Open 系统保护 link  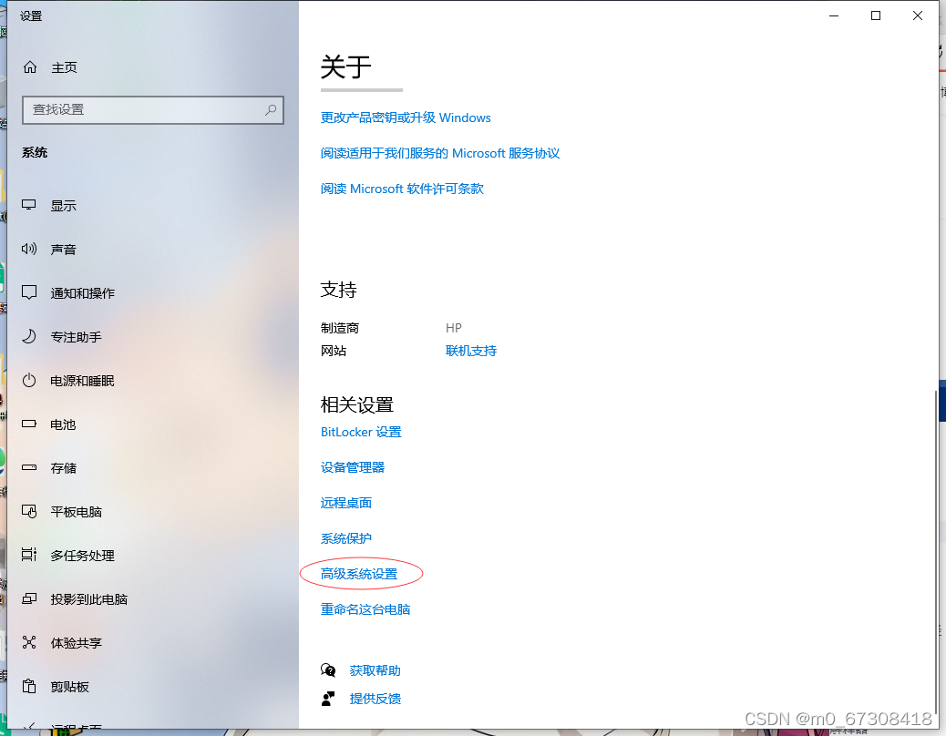(x=345, y=538)
